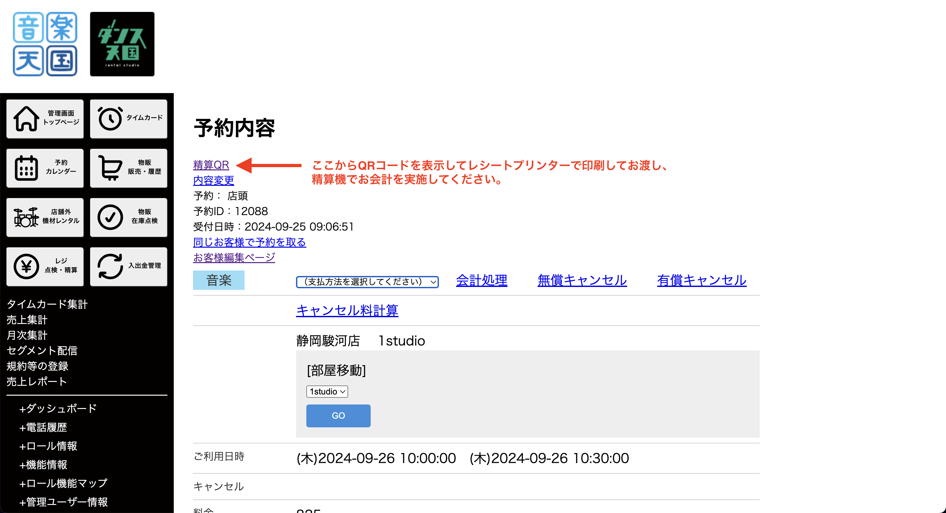The width and height of the screenshot is (946, 513).
Task: Click the home icon for 管理画面トップページ
Action: coord(26,118)
